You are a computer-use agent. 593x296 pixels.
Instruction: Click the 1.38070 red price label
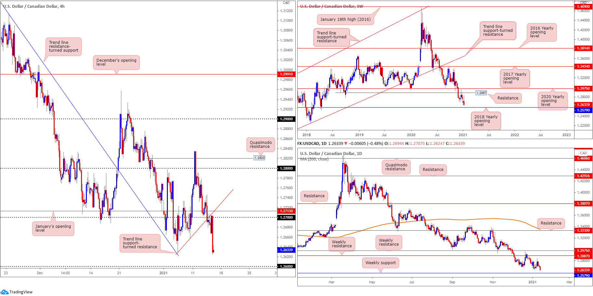(x=583, y=203)
